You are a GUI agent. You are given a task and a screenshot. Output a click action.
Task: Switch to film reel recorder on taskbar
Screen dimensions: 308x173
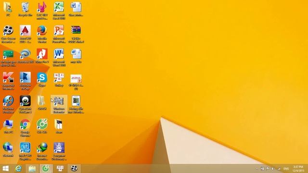click(74, 169)
